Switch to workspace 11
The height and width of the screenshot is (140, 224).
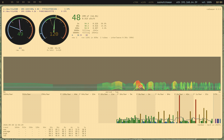(12, 2)
